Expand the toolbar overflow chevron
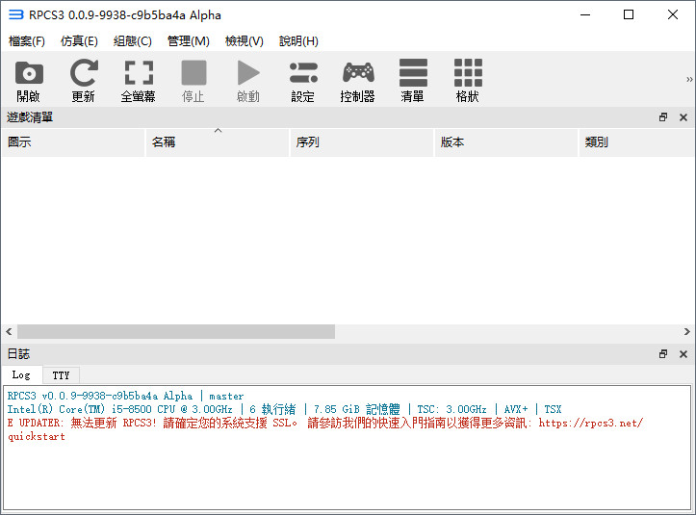 [x=689, y=80]
